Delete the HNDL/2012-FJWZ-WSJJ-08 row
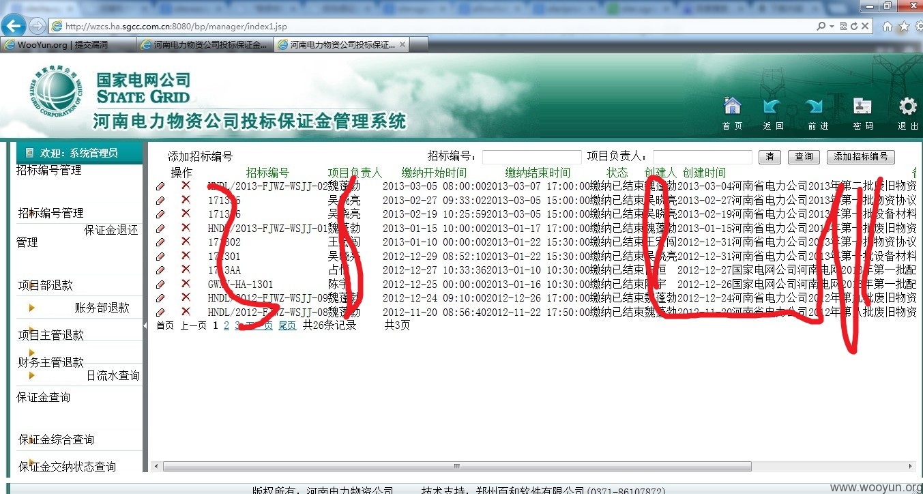The image size is (923, 494). click(186, 312)
